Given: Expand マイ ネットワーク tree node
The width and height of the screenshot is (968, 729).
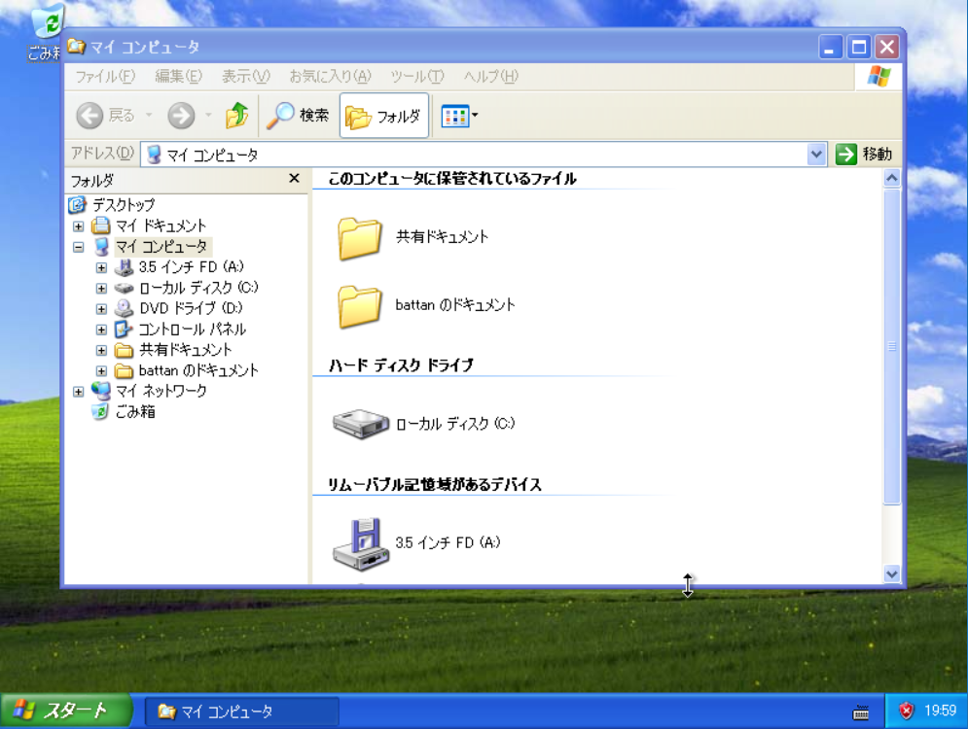Looking at the screenshot, I should click(x=79, y=392).
